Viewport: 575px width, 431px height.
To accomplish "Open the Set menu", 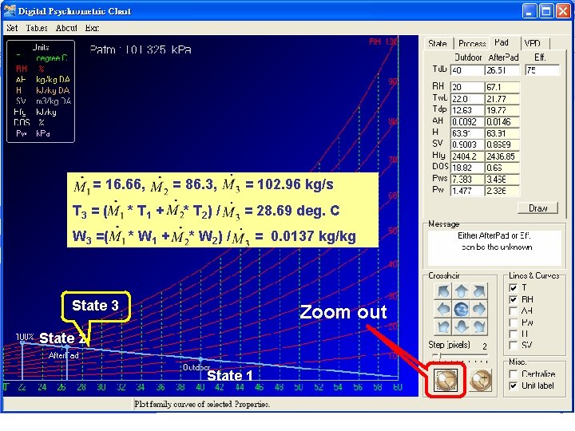I will click(x=12, y=28).
